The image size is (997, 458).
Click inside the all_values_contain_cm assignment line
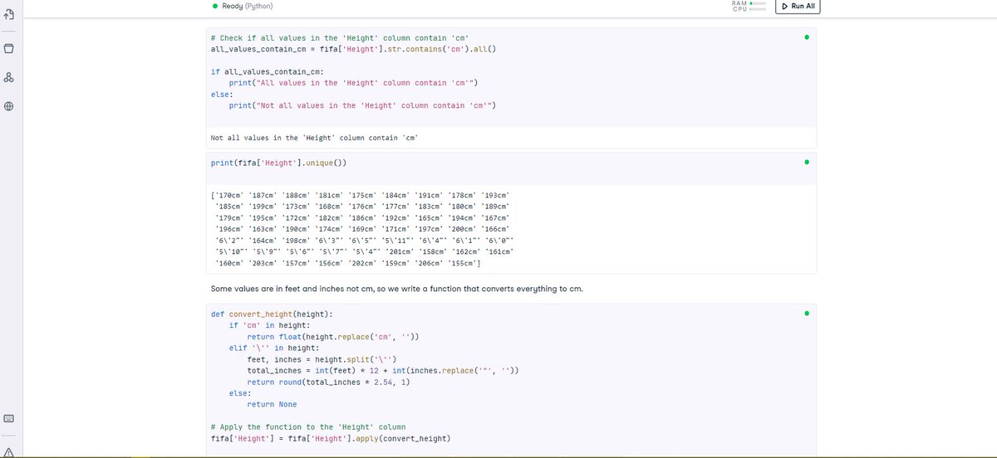(353, 50)
